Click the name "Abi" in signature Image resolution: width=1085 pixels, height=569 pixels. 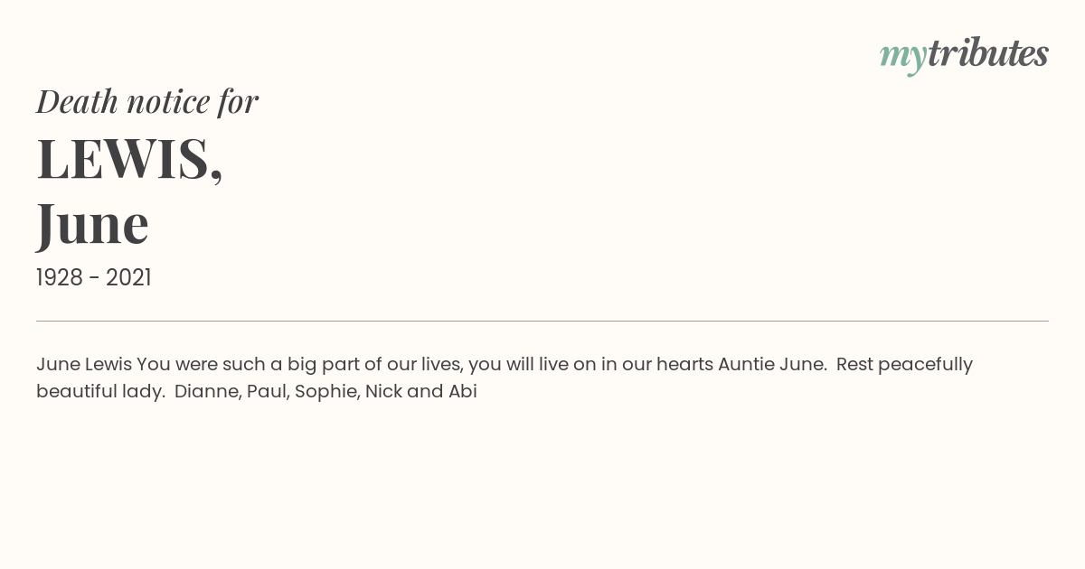462,392
